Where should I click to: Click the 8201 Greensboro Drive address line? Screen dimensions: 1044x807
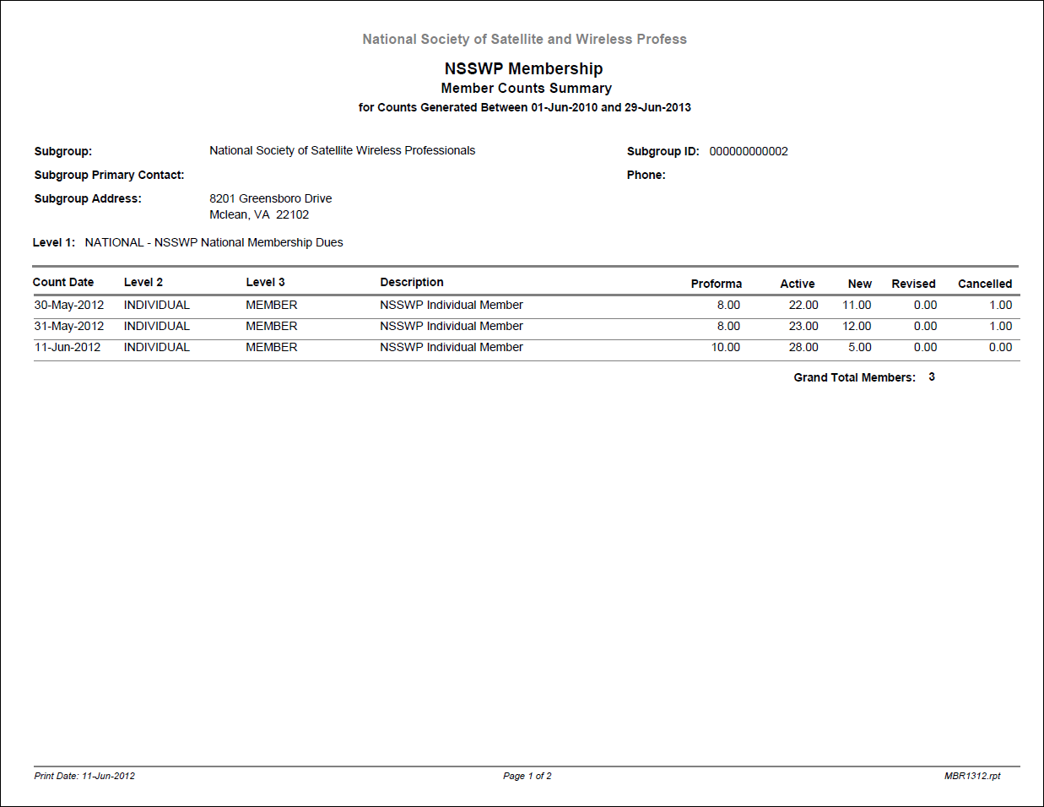[x=270, y=199]
